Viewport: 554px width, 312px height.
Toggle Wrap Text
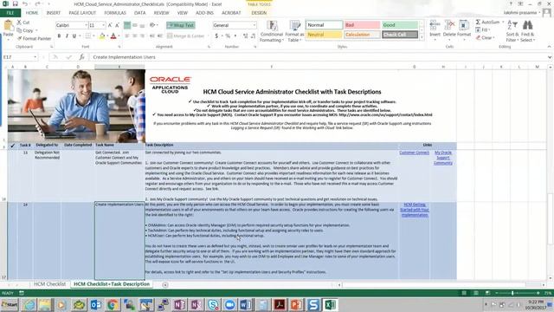[181, 25]
